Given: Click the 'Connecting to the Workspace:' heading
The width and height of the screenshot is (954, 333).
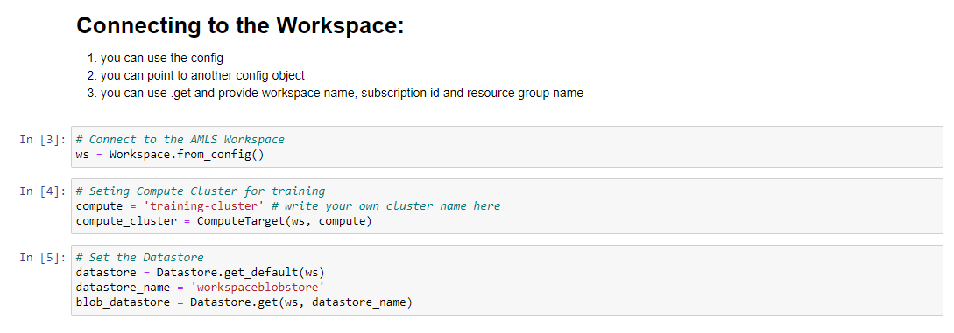Looking at the screenshot, I should pos(240,25).
